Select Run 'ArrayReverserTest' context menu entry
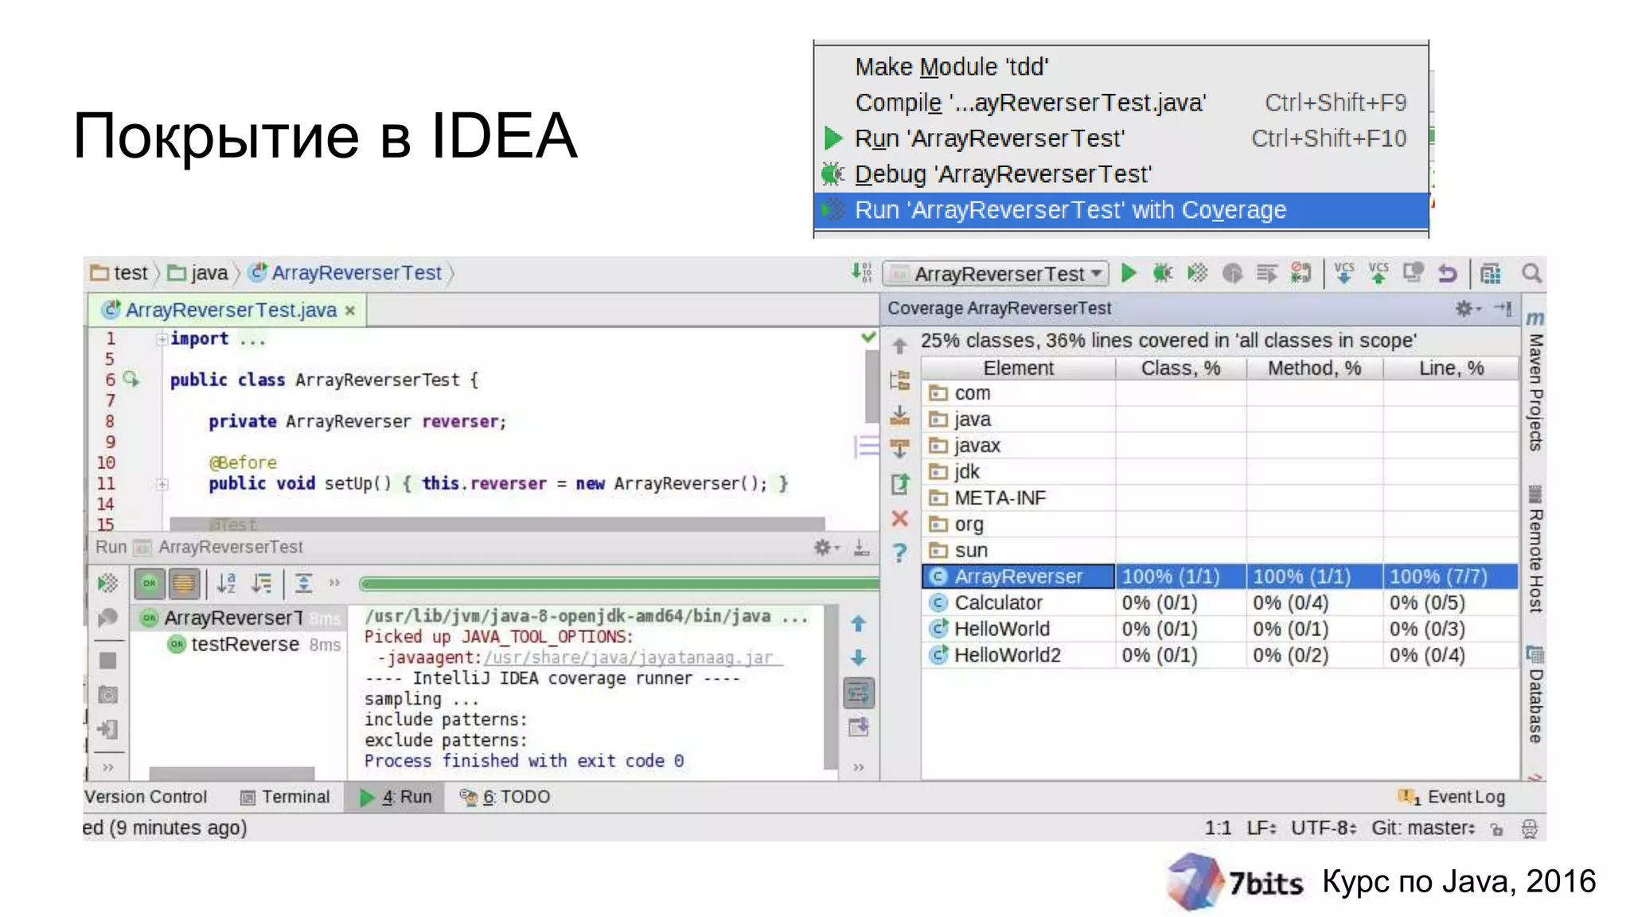The image size is (1630, 917). 1121,139
